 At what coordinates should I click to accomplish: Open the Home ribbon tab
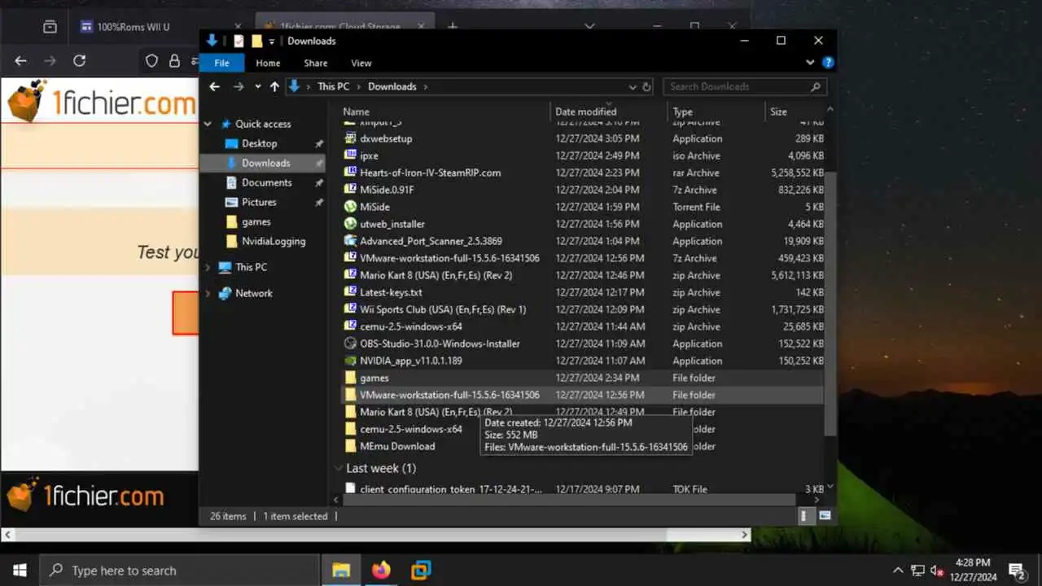point(268,63)
